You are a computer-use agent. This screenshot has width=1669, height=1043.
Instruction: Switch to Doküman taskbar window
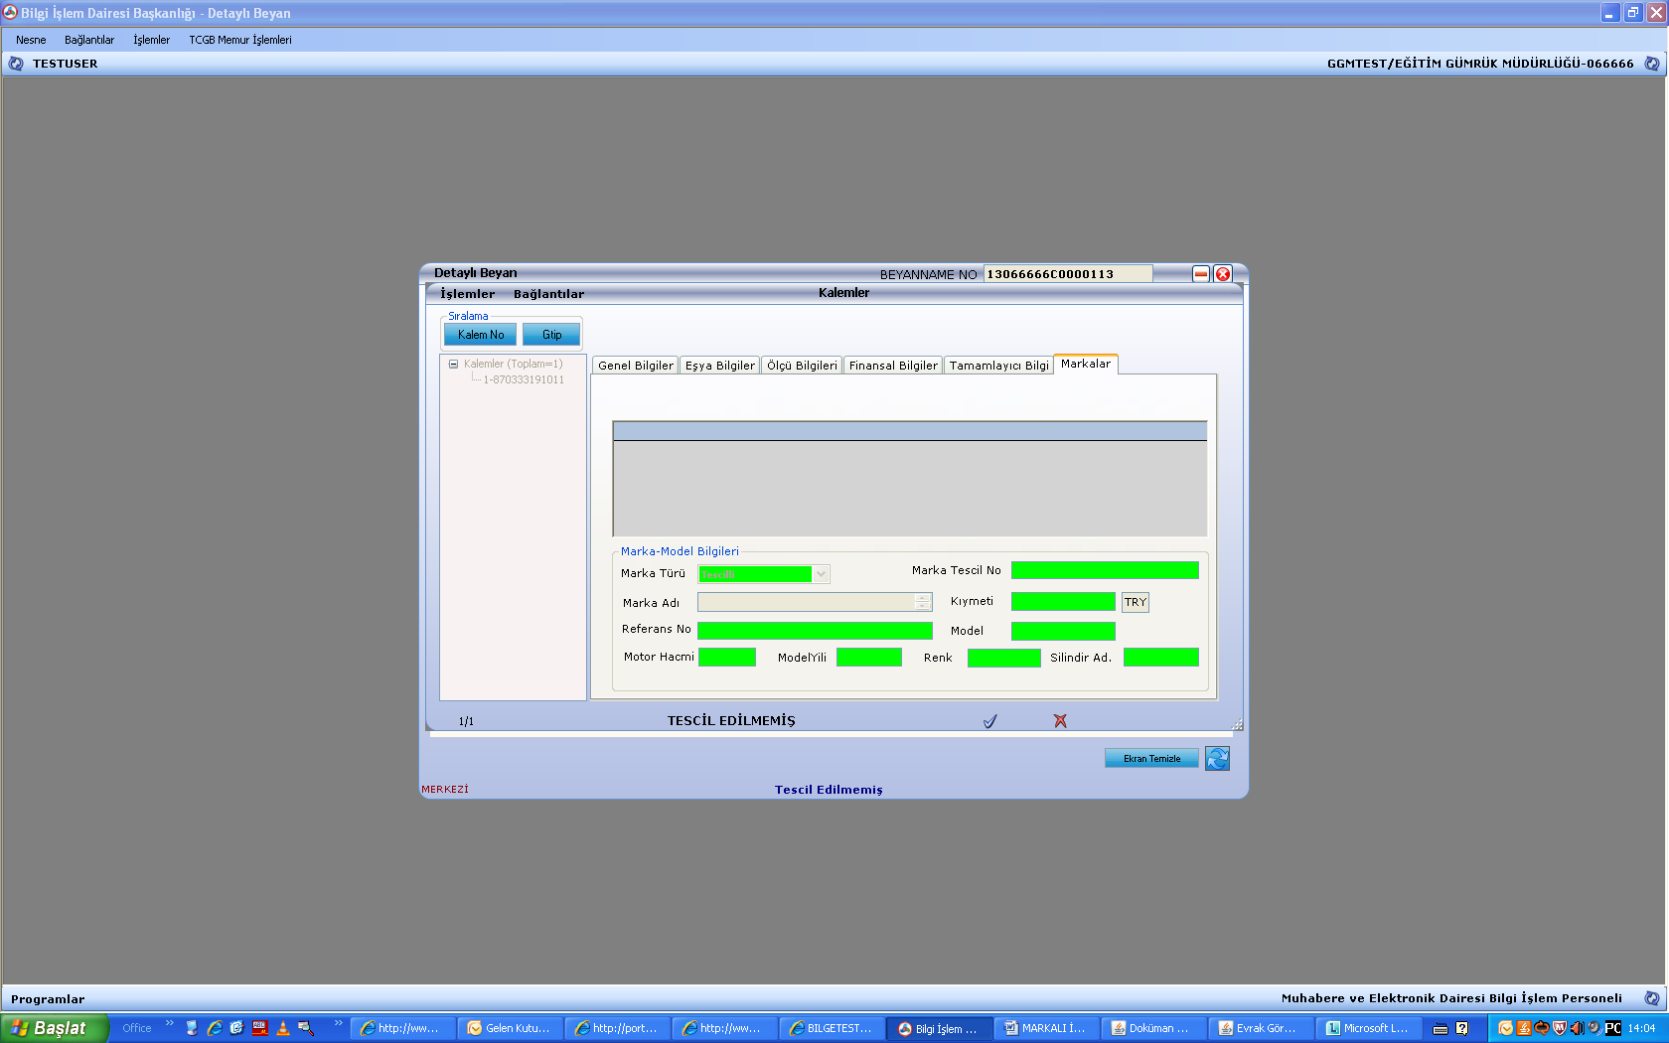pyautogui.click(x=1154, y=1028)
